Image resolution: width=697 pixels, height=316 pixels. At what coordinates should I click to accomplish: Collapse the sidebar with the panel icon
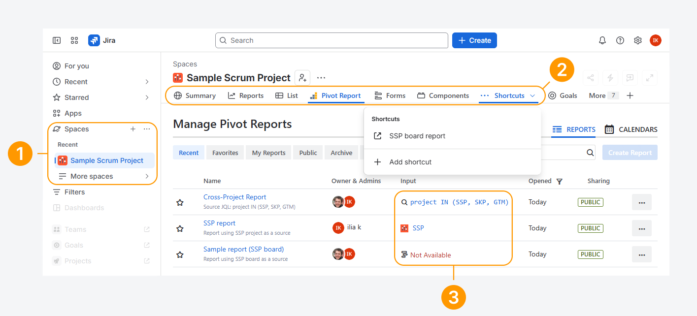pos(57,40)
